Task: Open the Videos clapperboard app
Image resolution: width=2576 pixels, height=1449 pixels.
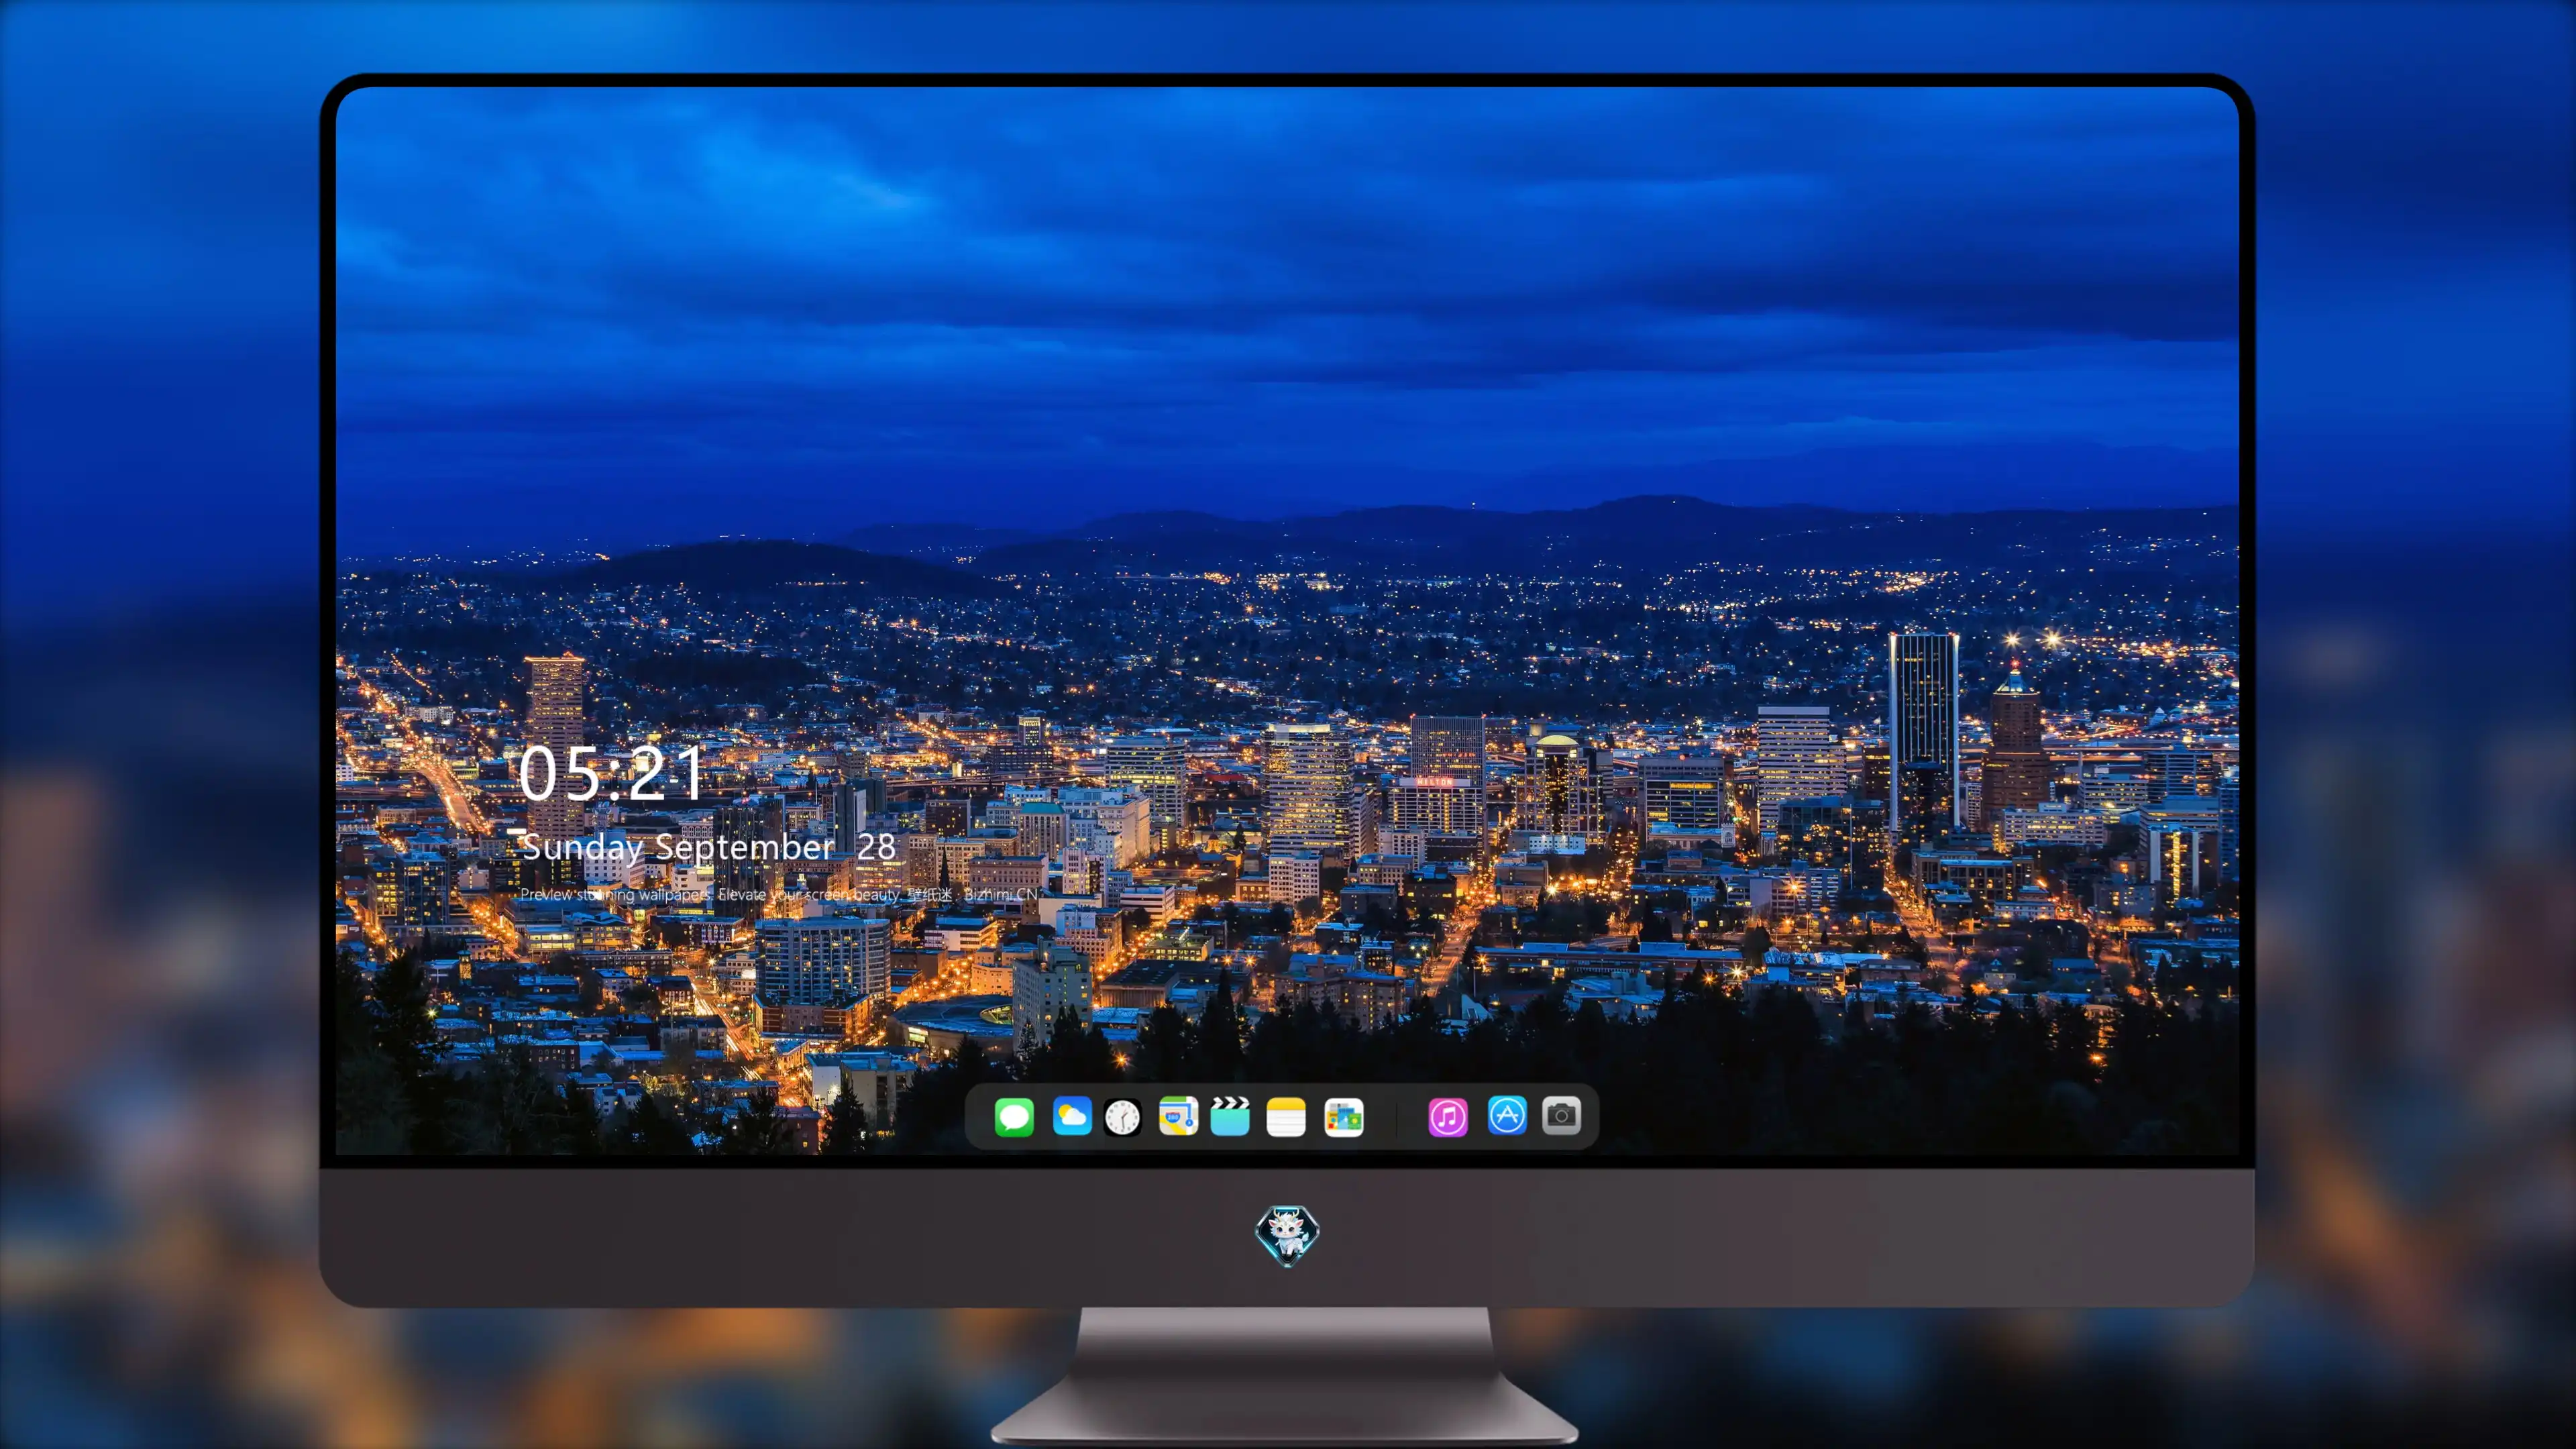Action: coord(1230,1116)
